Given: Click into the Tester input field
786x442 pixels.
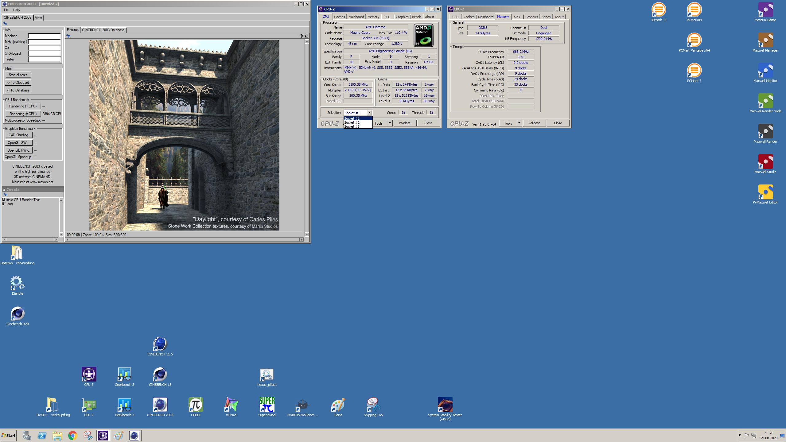Looking at the screenshot, I should [45, 59].
